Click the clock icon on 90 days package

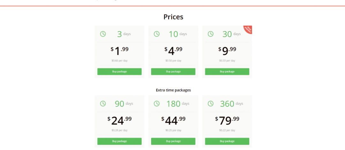click(x=103, y=104)
